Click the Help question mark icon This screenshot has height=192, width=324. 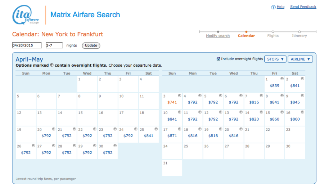(x=273, y=7)
